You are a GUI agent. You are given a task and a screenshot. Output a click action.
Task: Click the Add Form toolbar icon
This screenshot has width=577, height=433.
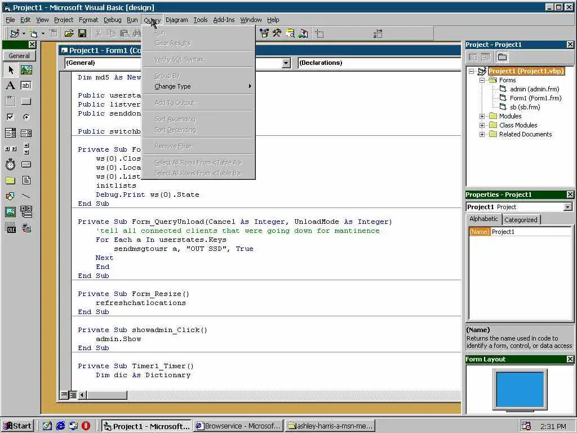pyautogui.click(x=33, y=33)
